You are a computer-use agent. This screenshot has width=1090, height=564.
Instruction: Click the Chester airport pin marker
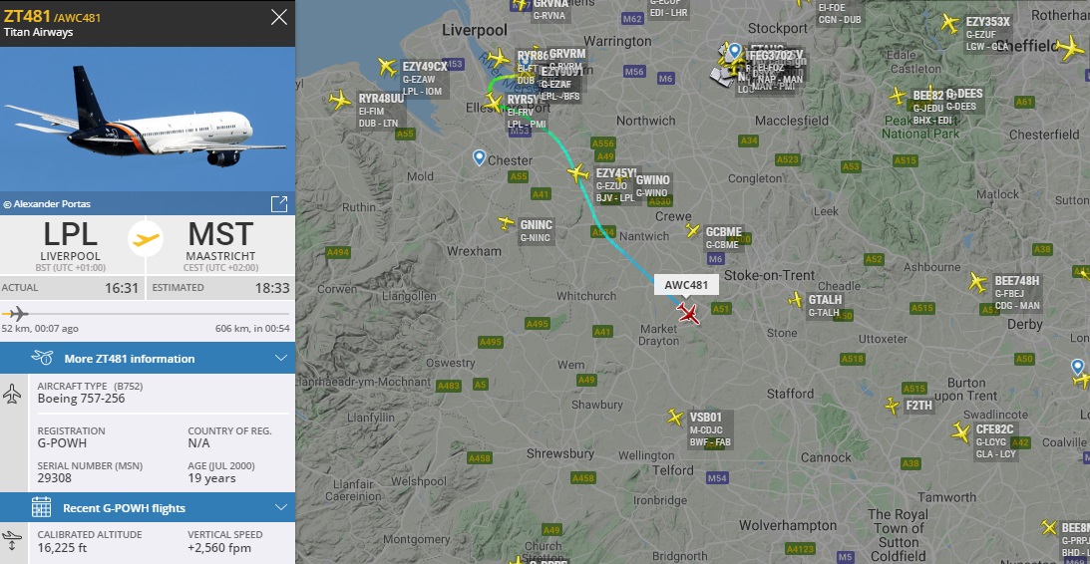click(x=479, y=157)
